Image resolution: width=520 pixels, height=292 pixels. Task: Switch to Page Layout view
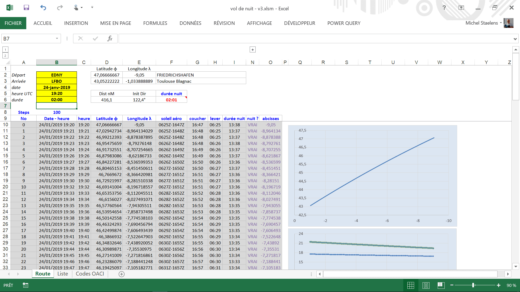(x=426, y=285)
